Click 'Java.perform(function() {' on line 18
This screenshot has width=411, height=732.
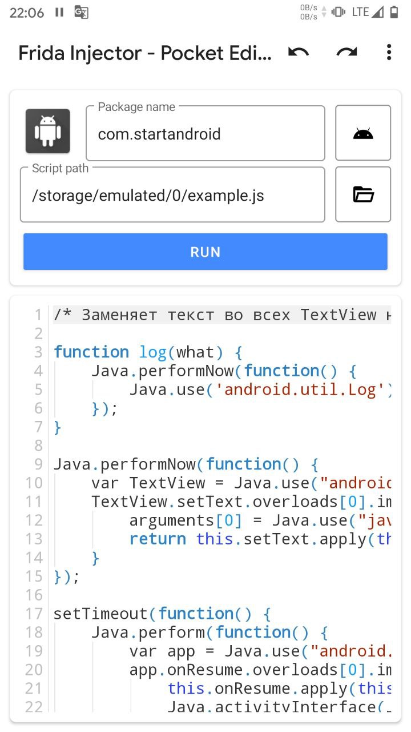pos(210,632)
